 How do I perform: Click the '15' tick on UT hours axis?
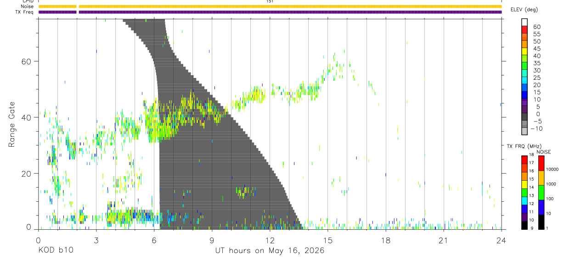point(328,240)
